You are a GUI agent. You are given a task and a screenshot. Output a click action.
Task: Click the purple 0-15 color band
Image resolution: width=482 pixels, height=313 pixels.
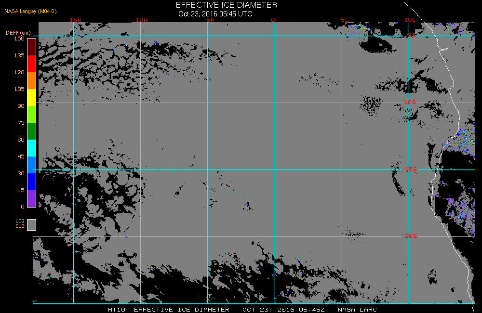click(32, 198)
